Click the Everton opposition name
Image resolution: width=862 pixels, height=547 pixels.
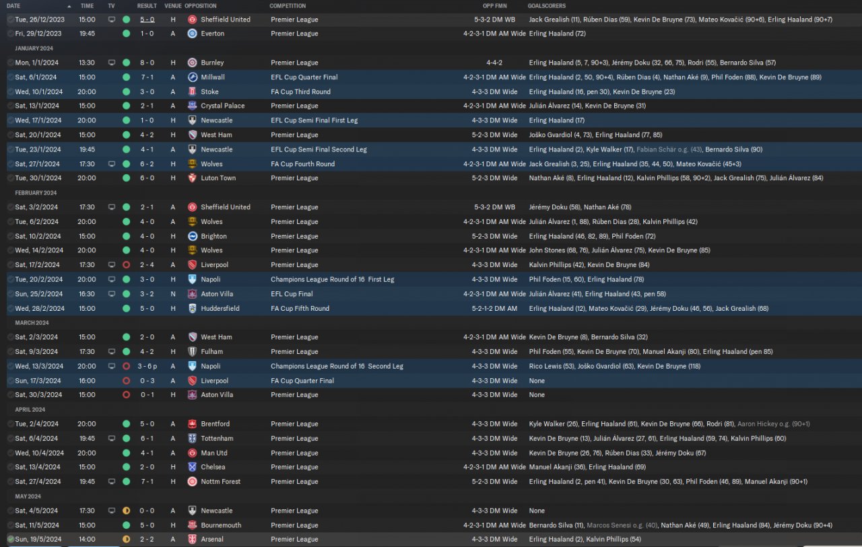[213, 34]
